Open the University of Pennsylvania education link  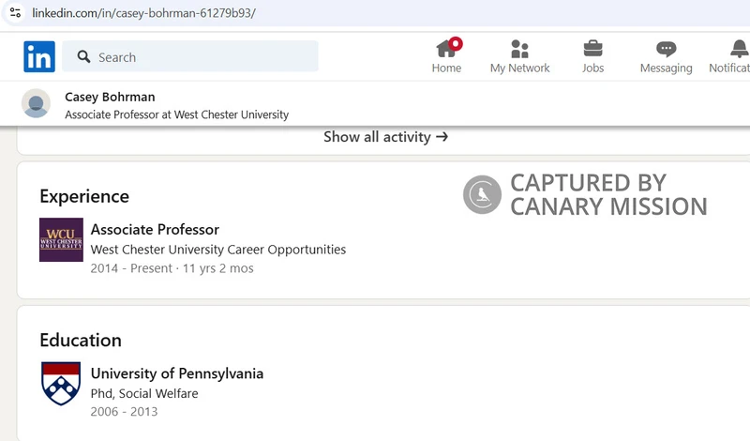[177, 373]
